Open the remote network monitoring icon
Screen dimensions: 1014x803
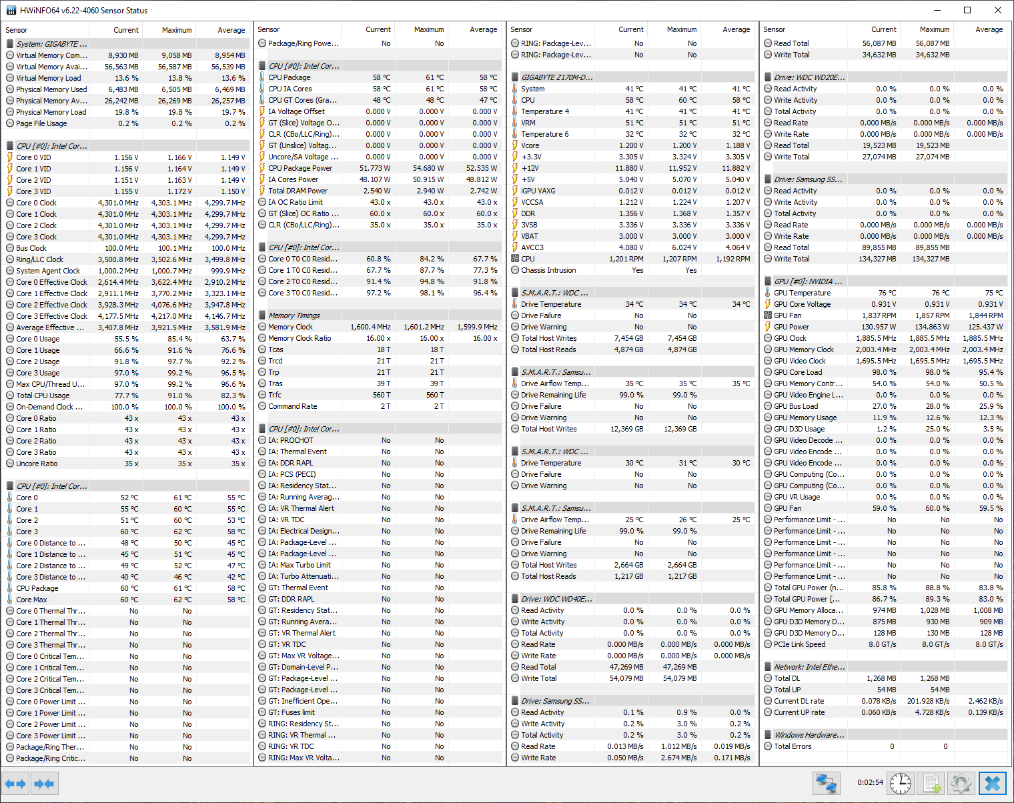[x=827, y=783]
